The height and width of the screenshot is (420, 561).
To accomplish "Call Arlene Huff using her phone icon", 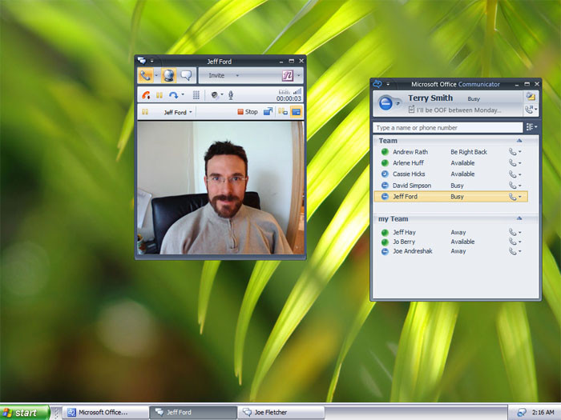I will coord(512,163).
